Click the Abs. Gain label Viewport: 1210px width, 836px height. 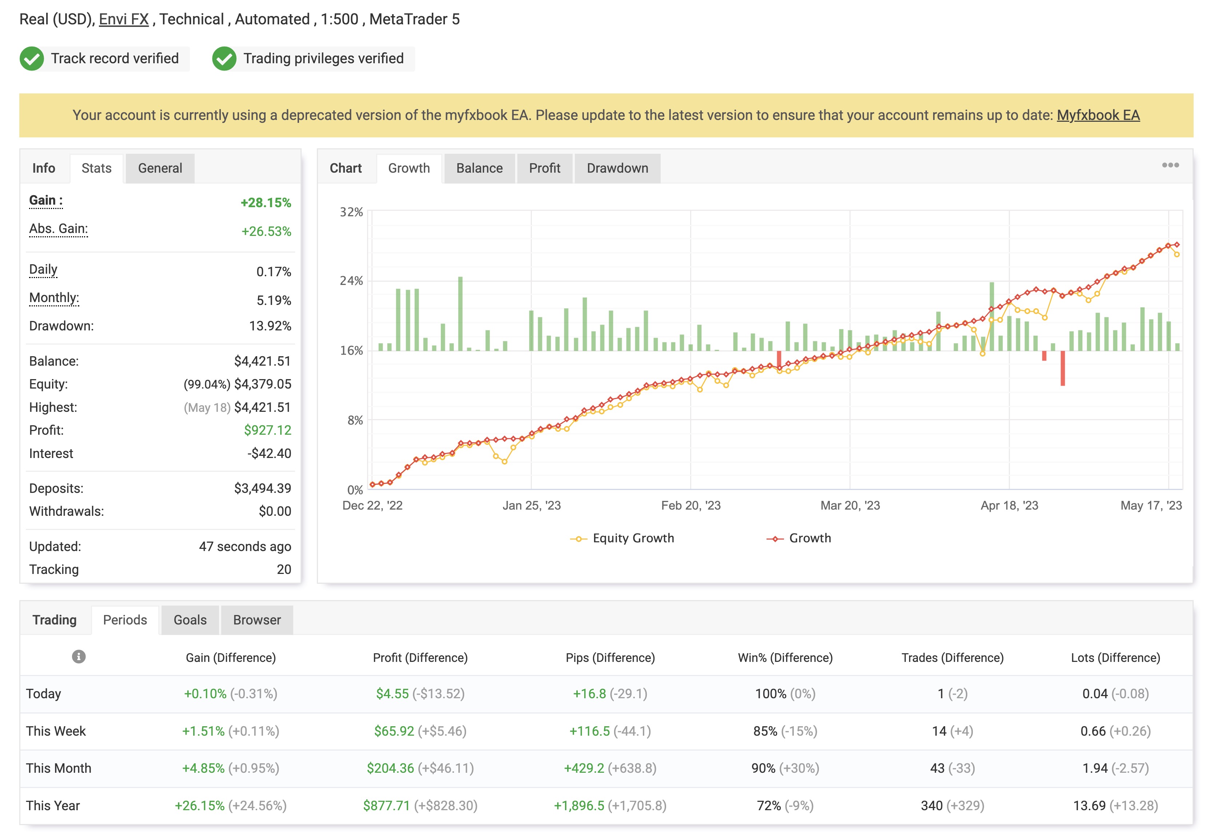[x=58, y=229]
